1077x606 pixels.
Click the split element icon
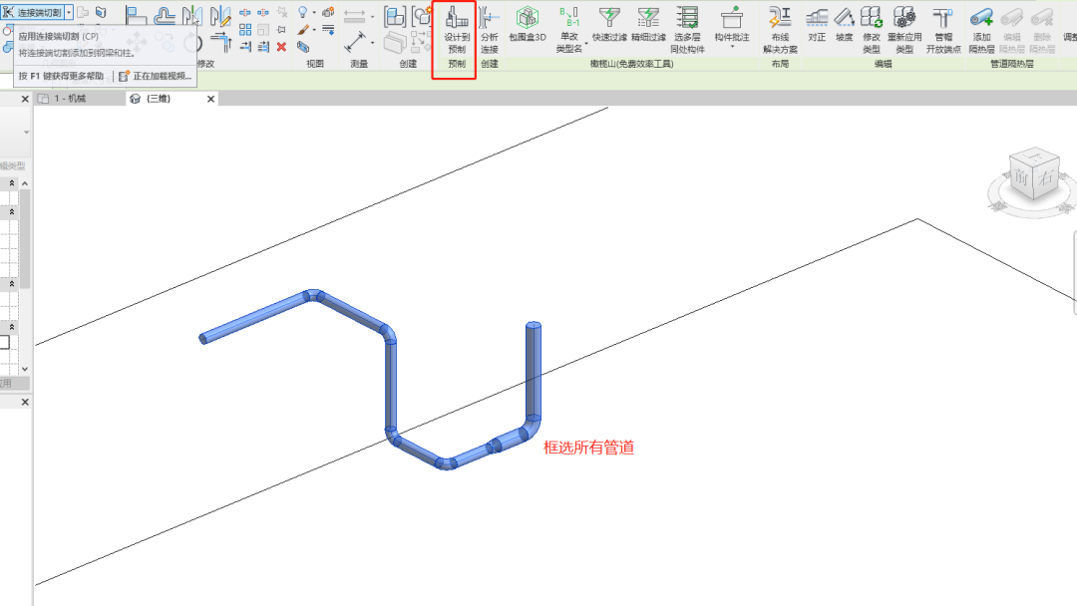click(245, 12)
